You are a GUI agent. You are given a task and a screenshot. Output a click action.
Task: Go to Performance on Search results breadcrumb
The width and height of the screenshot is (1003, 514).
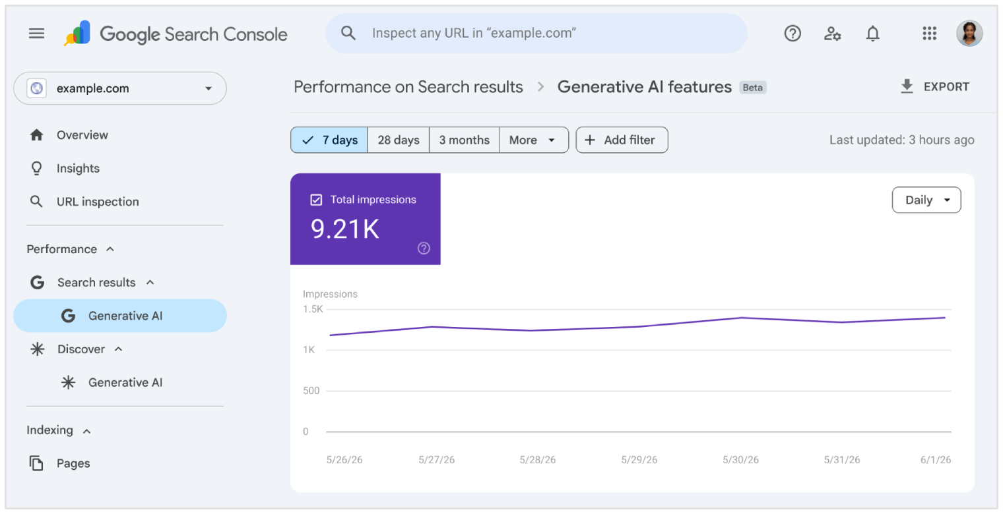pos(408,87)
